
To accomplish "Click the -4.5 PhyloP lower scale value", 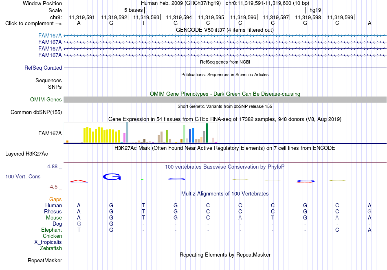I will tap(53, 187).
